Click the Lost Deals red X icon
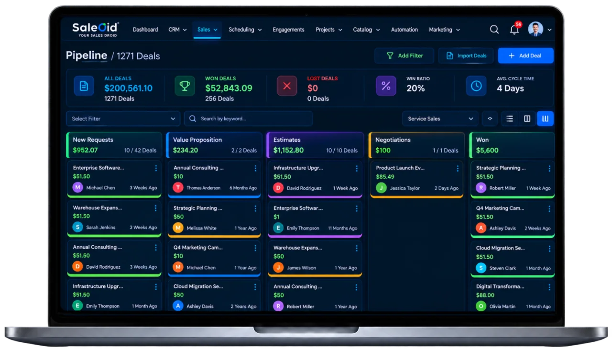This screenshot has width=612, height=349. pyautogui.click(x=287, y=86)
